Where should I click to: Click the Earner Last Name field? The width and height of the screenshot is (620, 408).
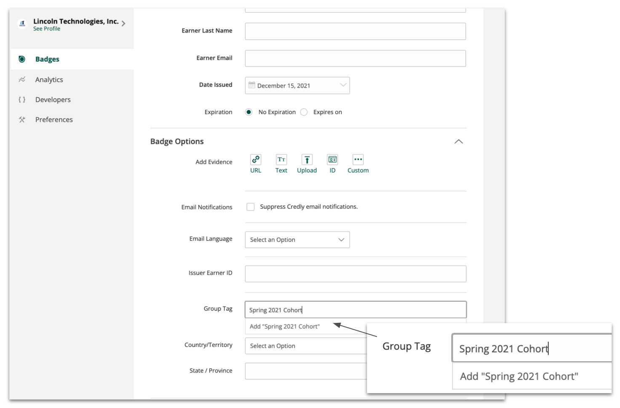click(355, 31)
